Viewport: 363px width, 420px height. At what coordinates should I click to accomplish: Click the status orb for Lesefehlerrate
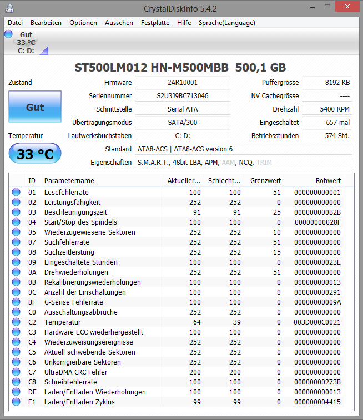16,192
